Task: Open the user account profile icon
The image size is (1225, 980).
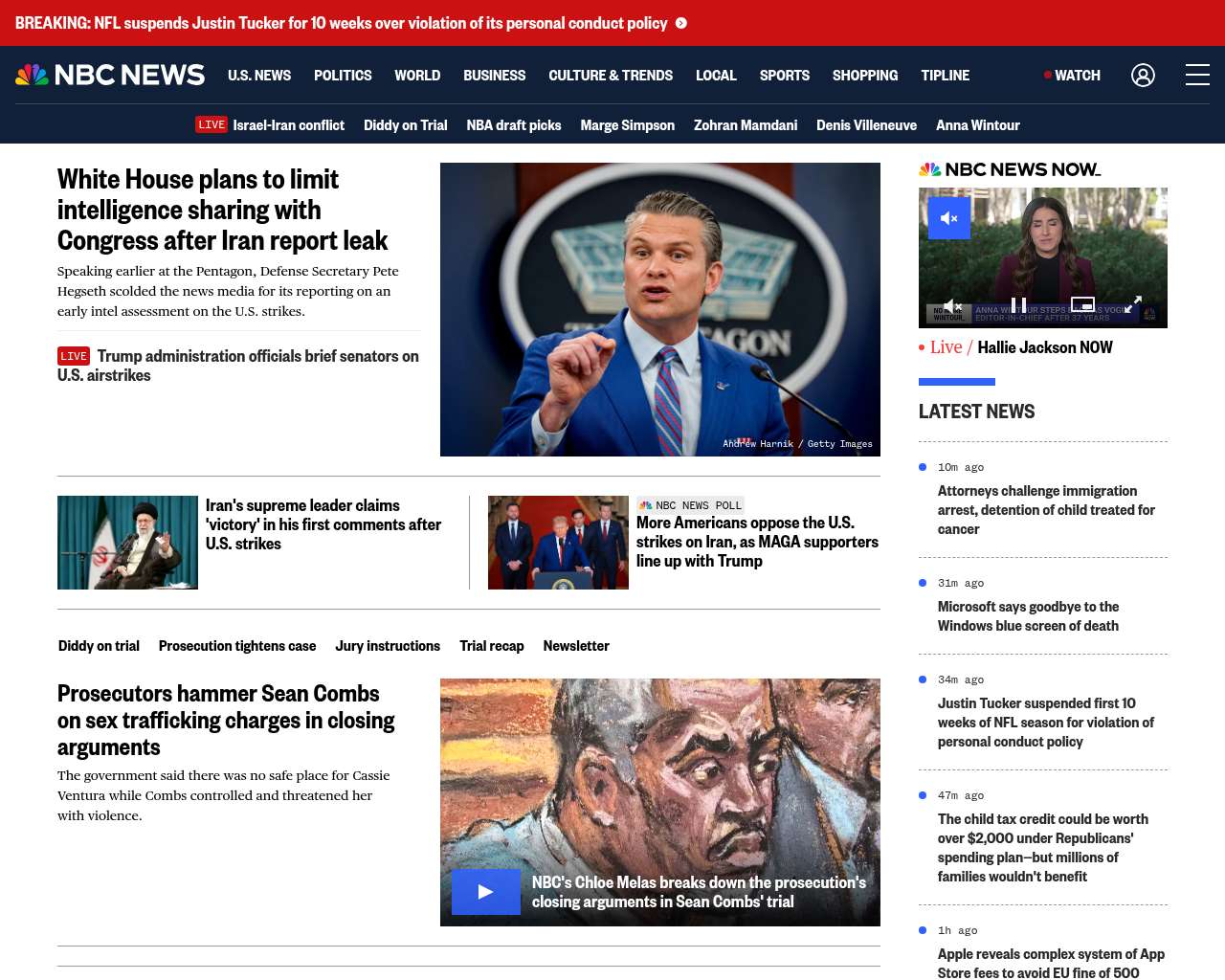Action: coord(1143,75)
